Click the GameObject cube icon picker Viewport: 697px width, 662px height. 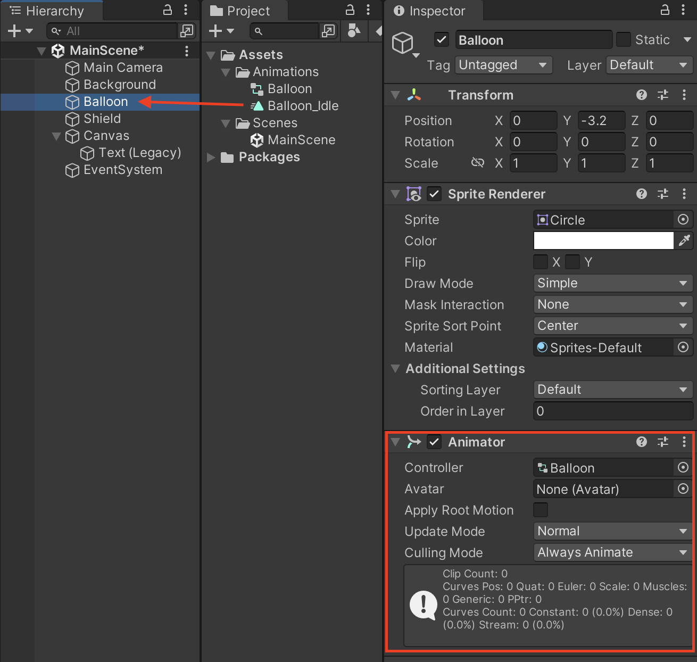point(405,44)
